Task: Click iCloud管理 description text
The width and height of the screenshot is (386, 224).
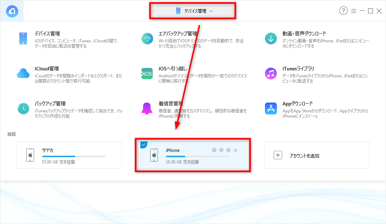Action: click(78, 78)
